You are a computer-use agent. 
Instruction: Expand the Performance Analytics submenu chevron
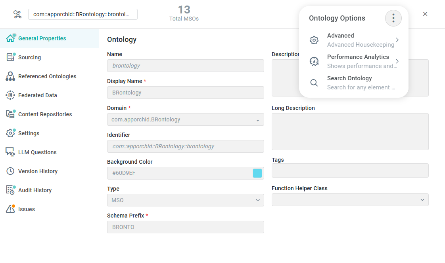click(x=397, y=61)
